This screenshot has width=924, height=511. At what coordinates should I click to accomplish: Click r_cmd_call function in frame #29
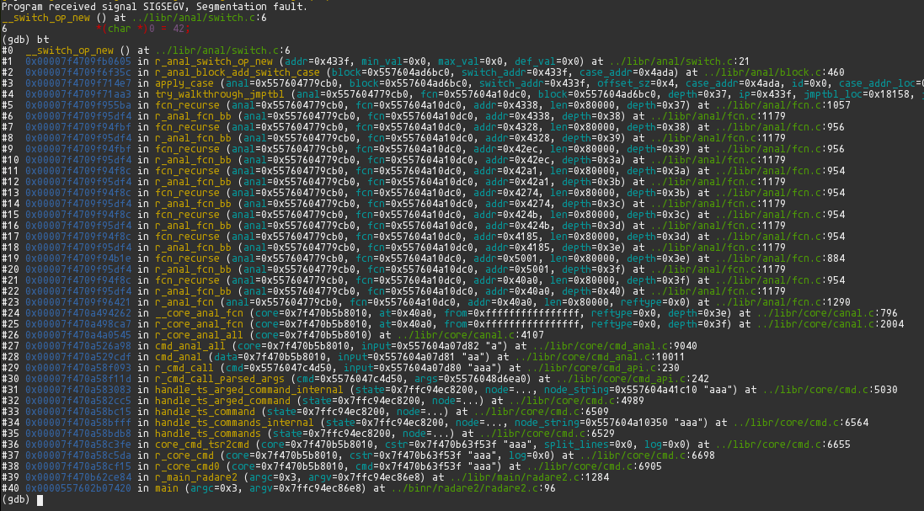[184, 368]
